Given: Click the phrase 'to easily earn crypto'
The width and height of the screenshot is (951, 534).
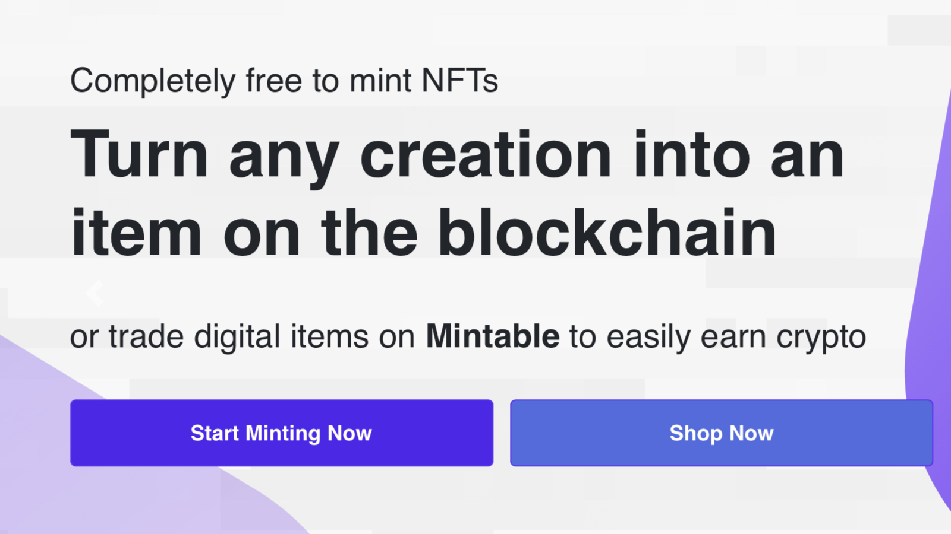Looking at the screenshot, I should pyautogui.click(x=717, y=338).
